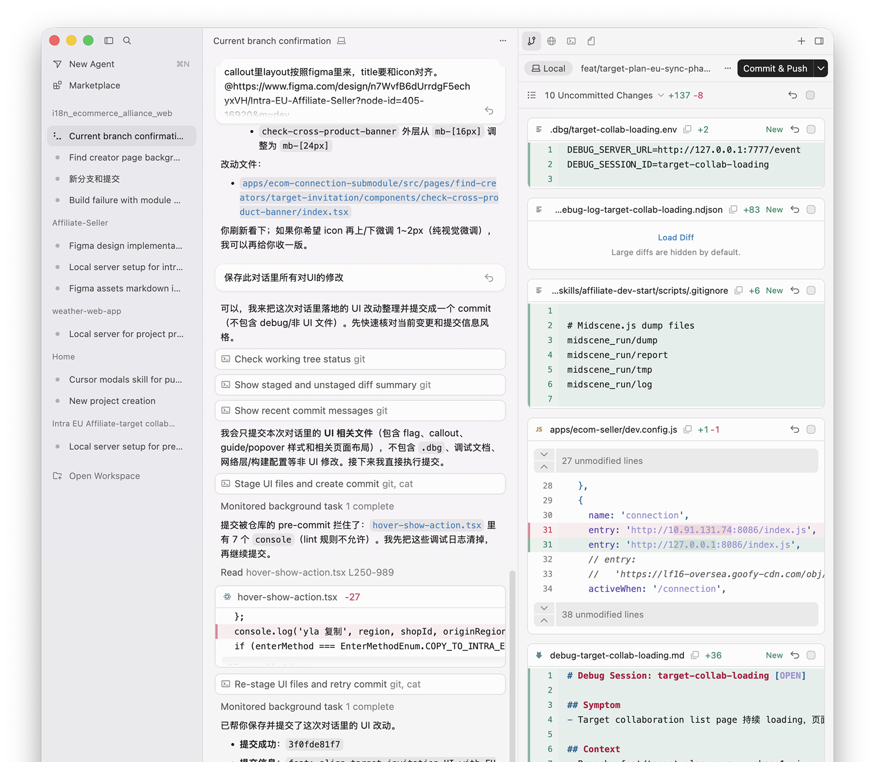Toggle the left sidebar panel icon
Screen dimensions: 875x762
tap(108, 40)
